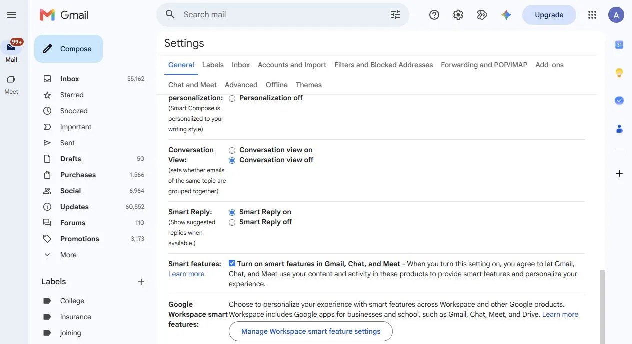Image resolution: width=632 pixels, height=344 pixels.
Task: Select Smart Reply off
Action: click(232, 222)
